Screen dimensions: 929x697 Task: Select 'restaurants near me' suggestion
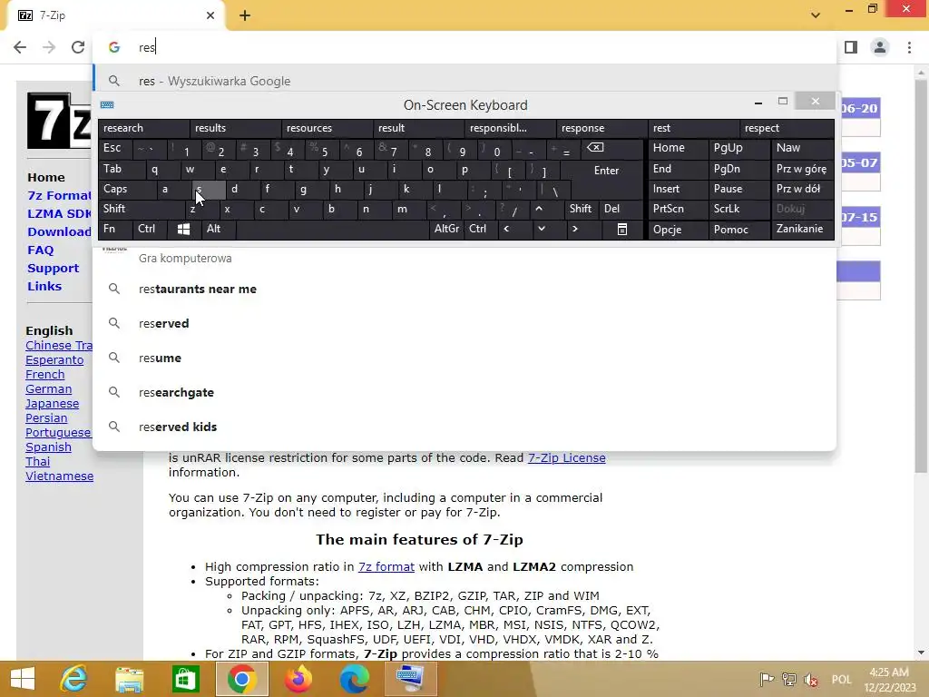[465, 290]
